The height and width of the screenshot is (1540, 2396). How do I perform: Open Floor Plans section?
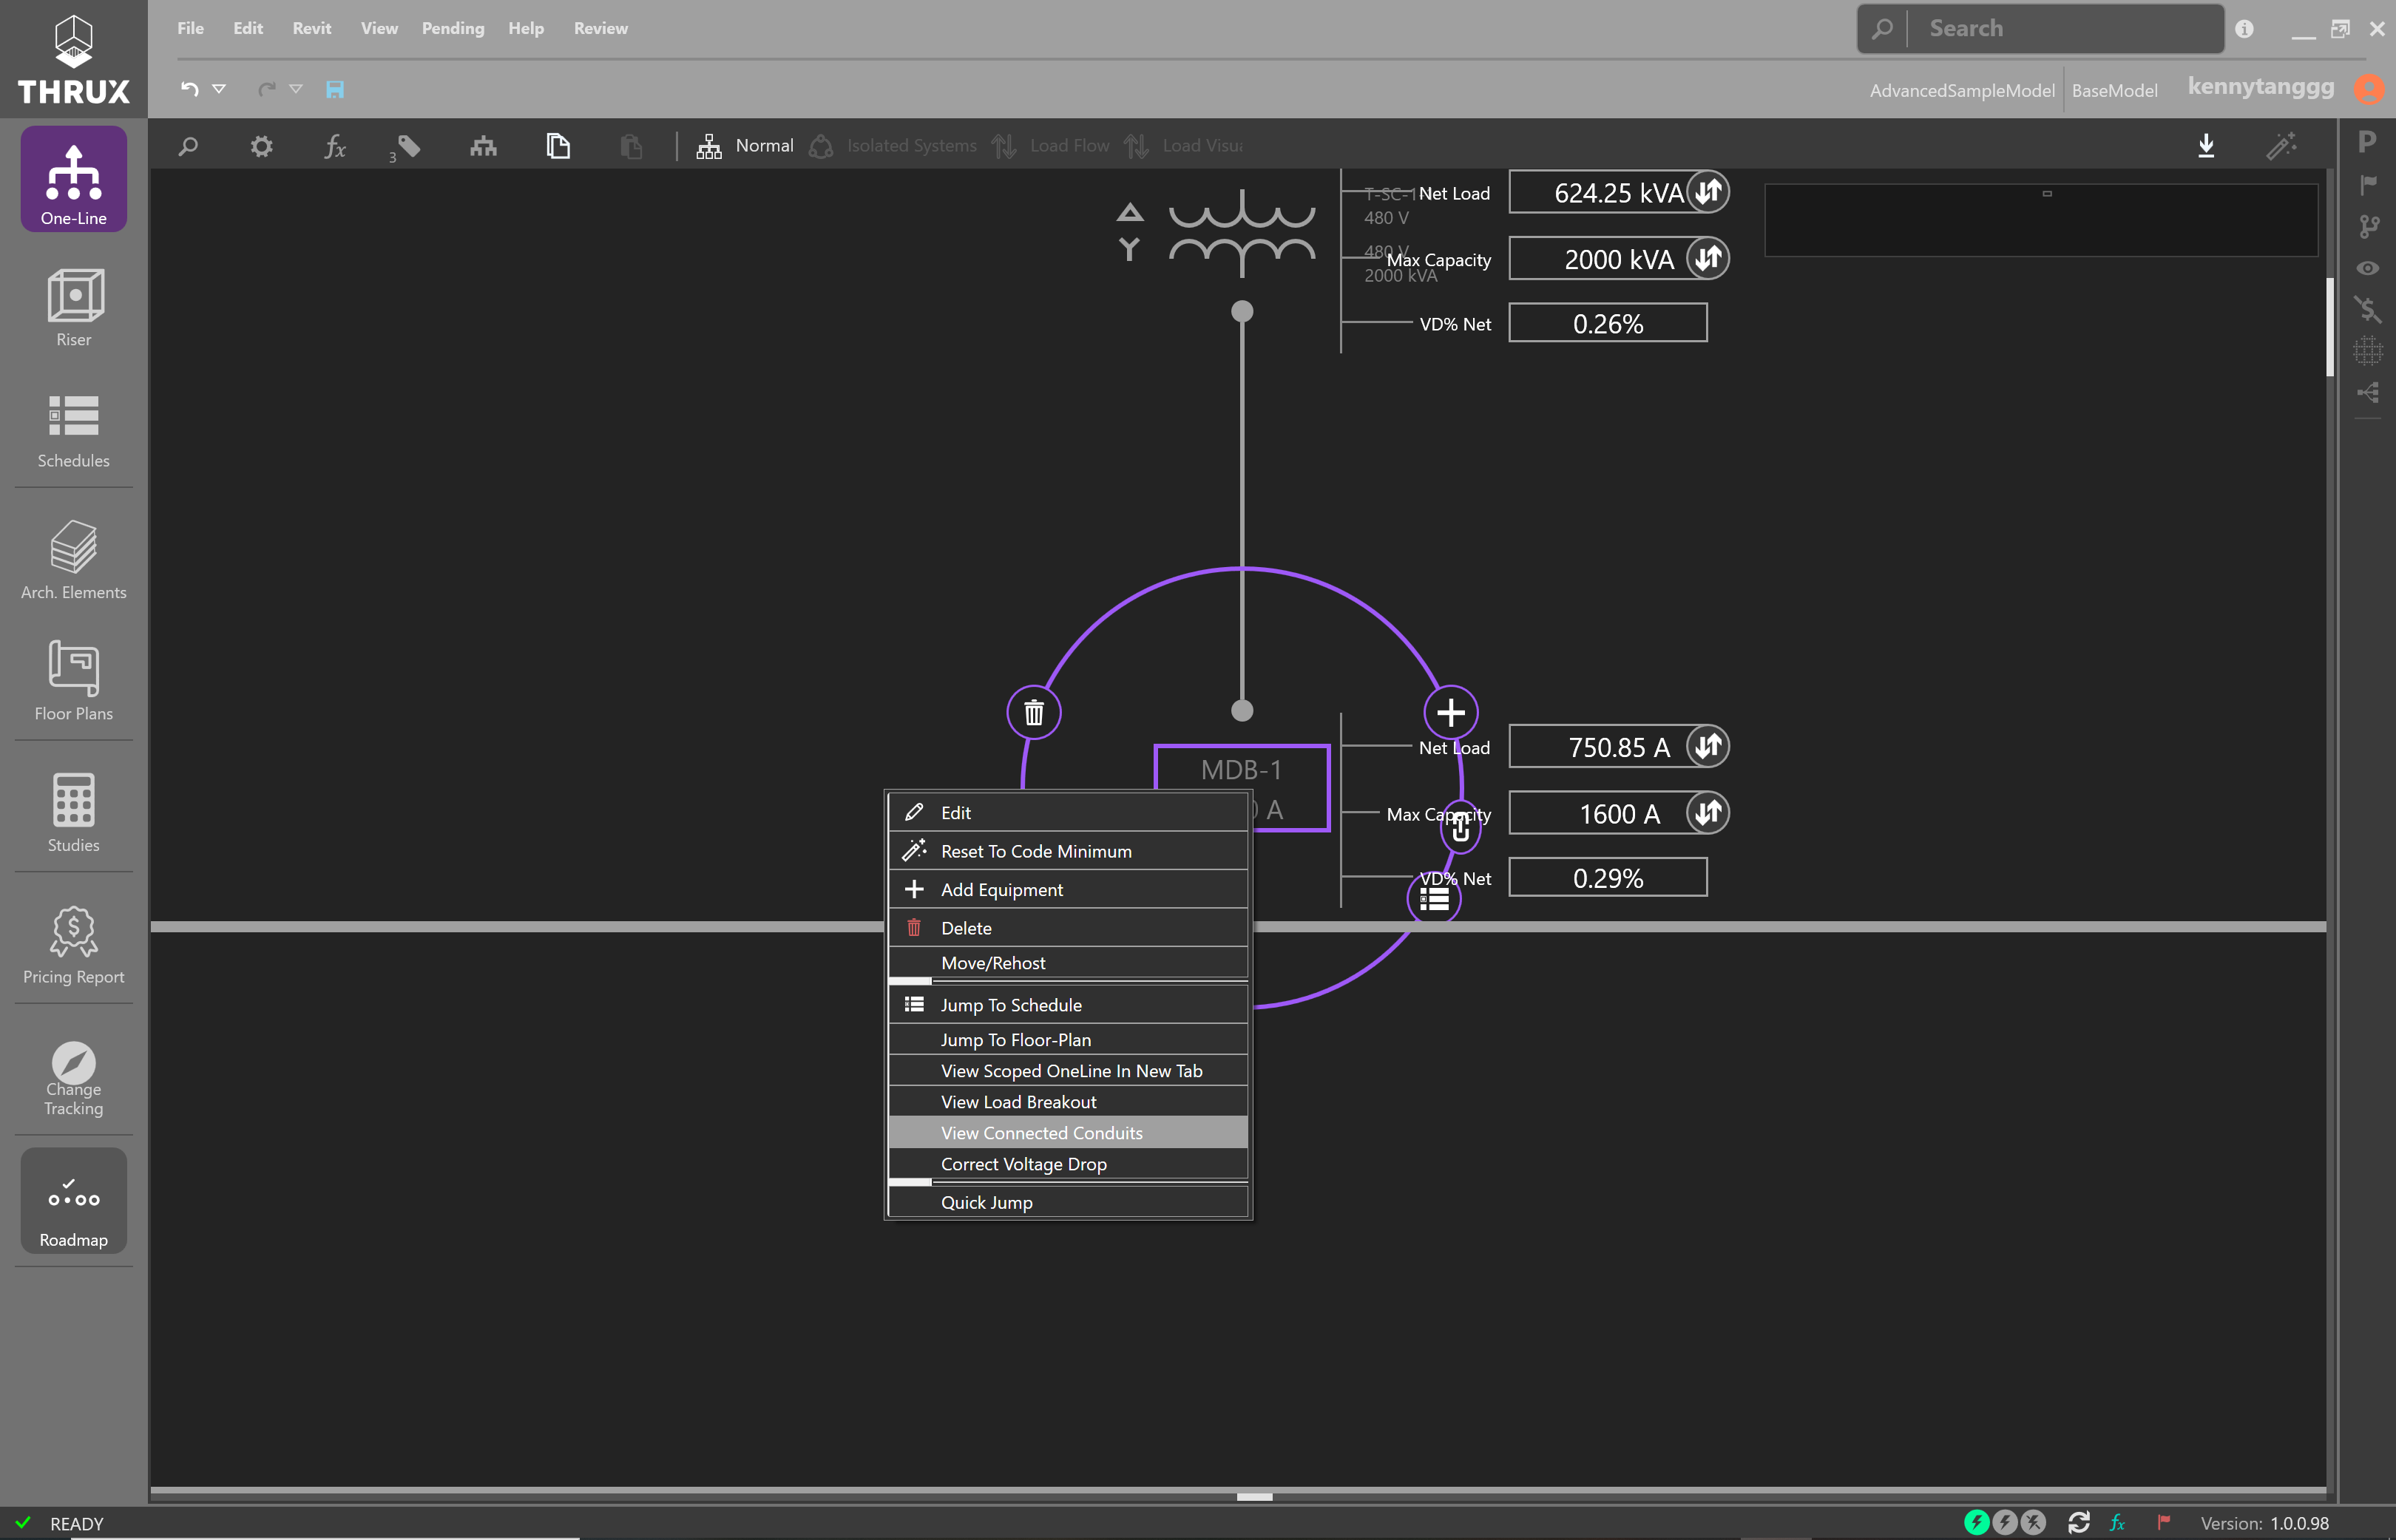tap(73, 682)
